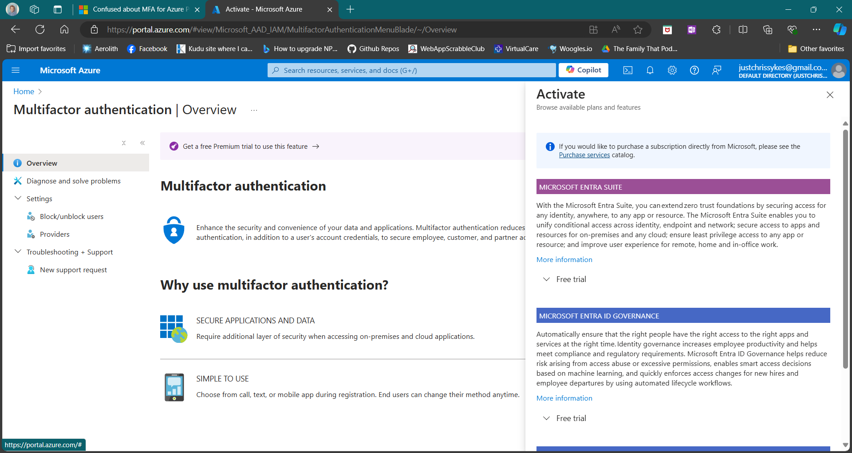Switch to Activate - Microsoft Azure tab
Screen dimensions: 852x453
pyautogui.click(x=264, y=9)
